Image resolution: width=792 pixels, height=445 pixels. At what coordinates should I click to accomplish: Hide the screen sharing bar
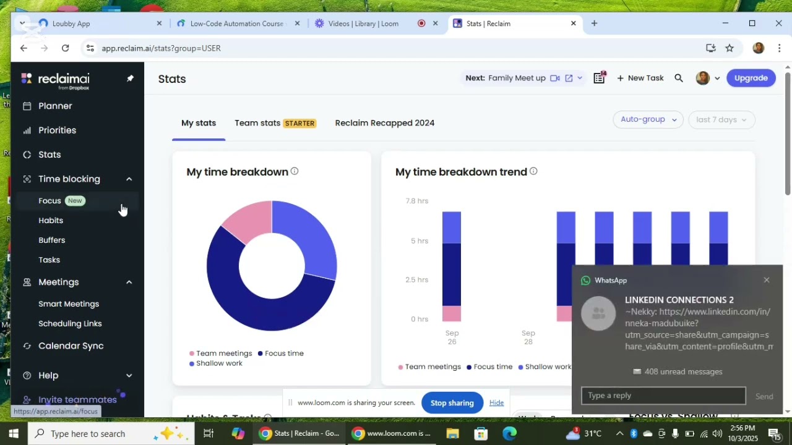point(496,403)
